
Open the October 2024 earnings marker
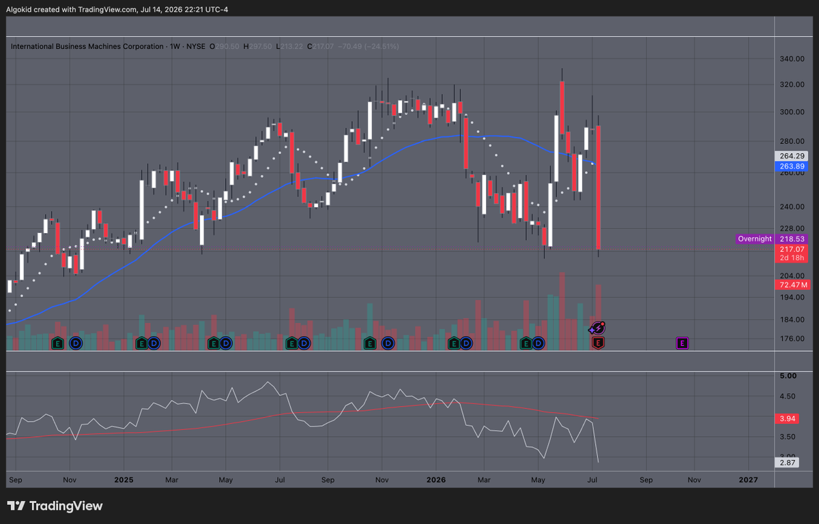58,343
